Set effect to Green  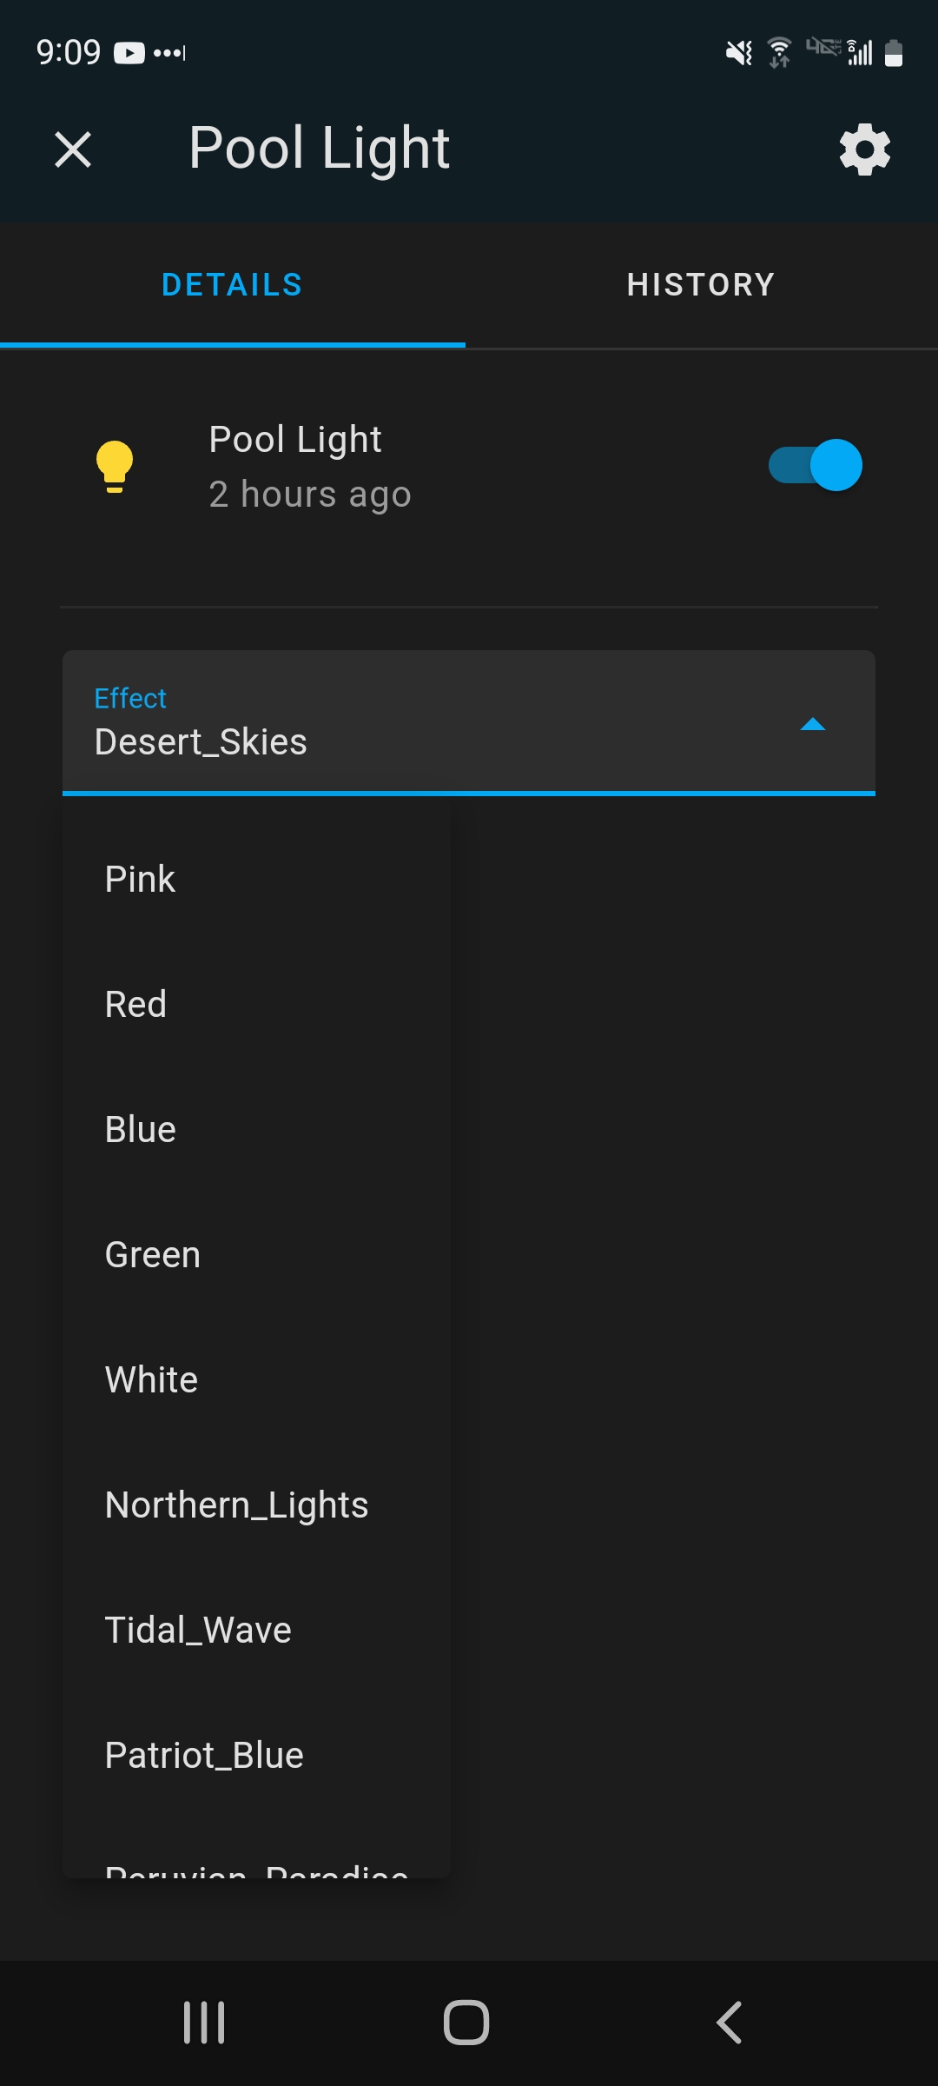tap(153, 1255)
